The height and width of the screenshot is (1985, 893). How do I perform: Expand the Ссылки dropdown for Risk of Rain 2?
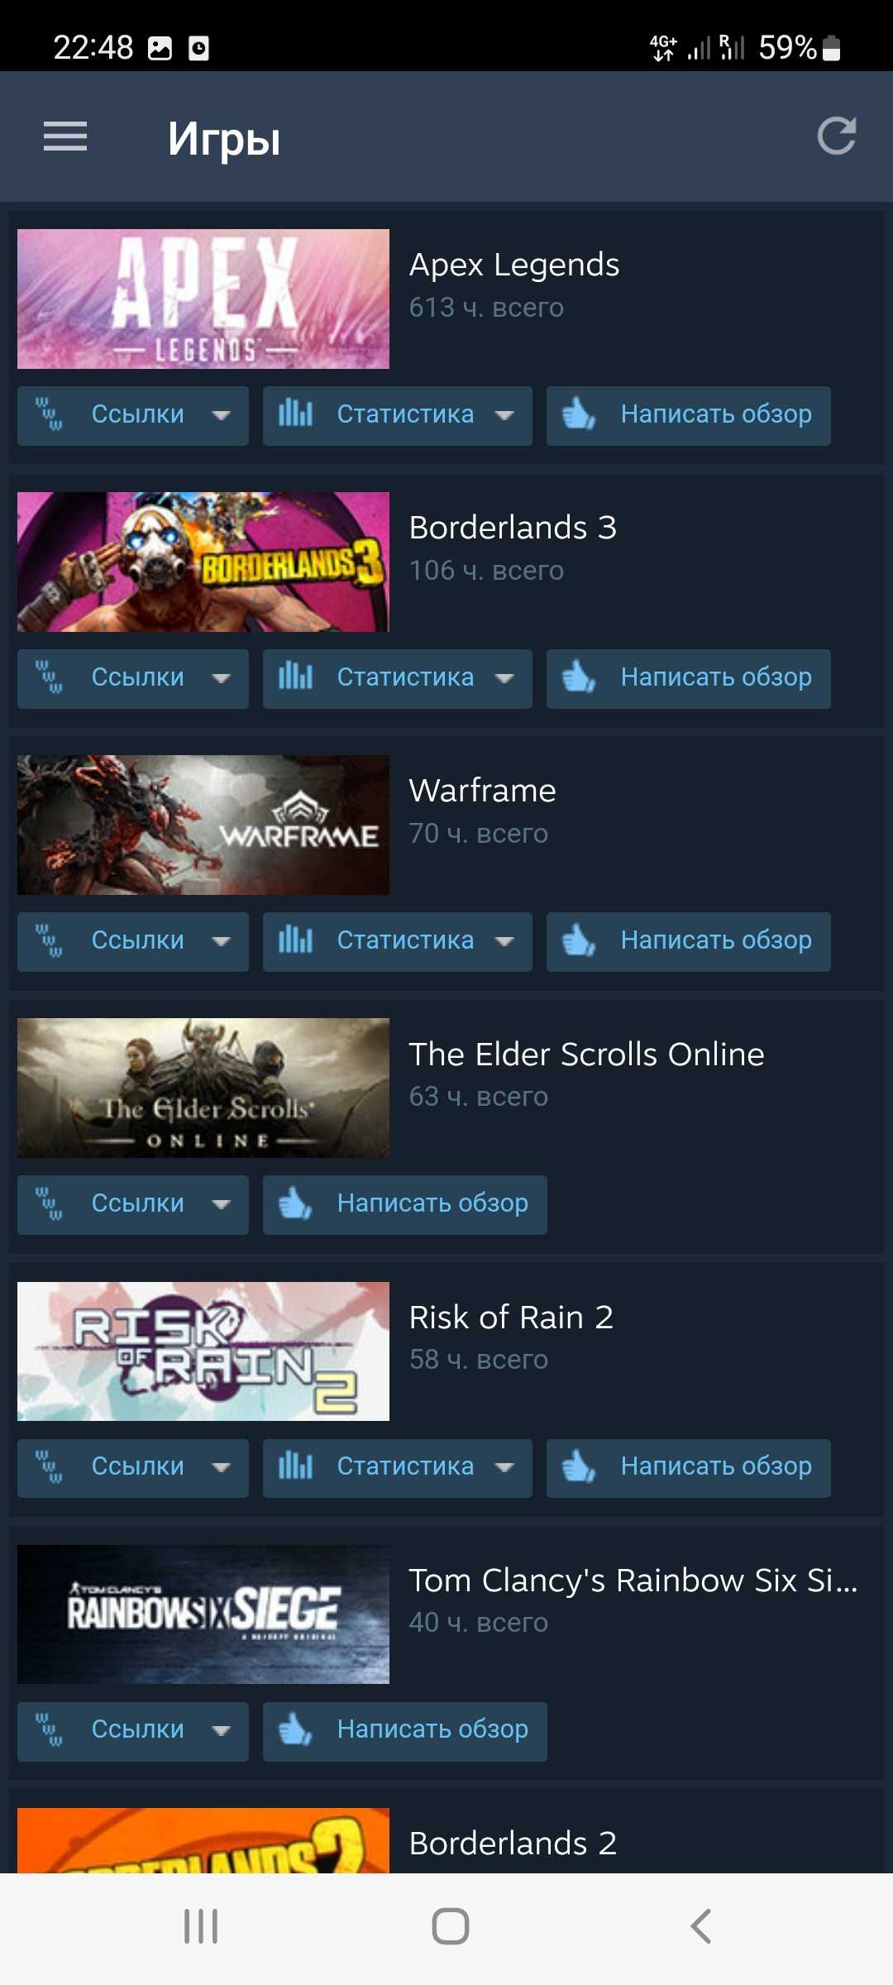tap(133, 1467)
